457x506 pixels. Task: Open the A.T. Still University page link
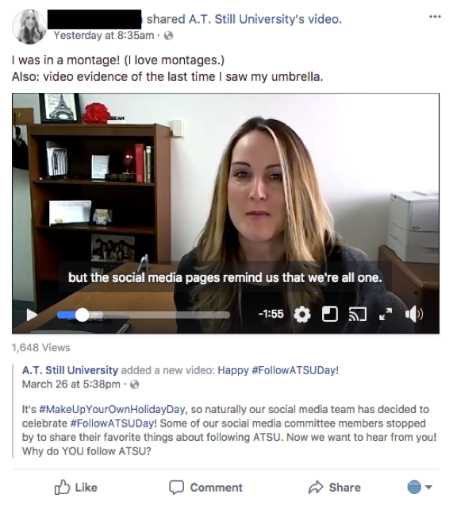click(x=70, y=370)
